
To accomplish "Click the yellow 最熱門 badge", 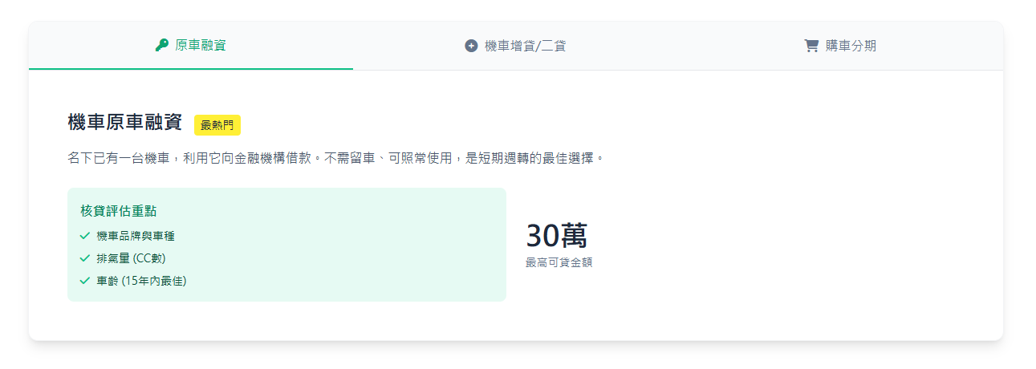I will coord(217,125).
